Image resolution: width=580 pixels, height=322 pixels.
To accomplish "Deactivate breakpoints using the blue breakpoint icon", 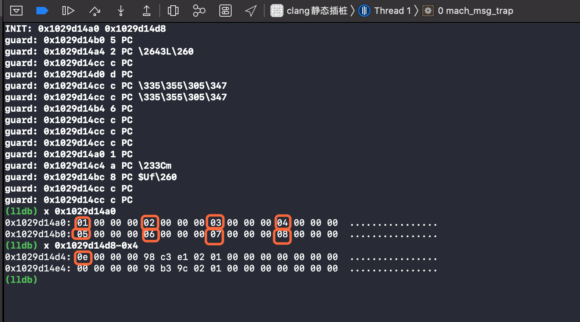I will (x=42, y=11).
